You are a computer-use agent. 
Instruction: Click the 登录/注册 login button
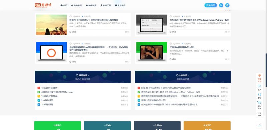(211, 5)
